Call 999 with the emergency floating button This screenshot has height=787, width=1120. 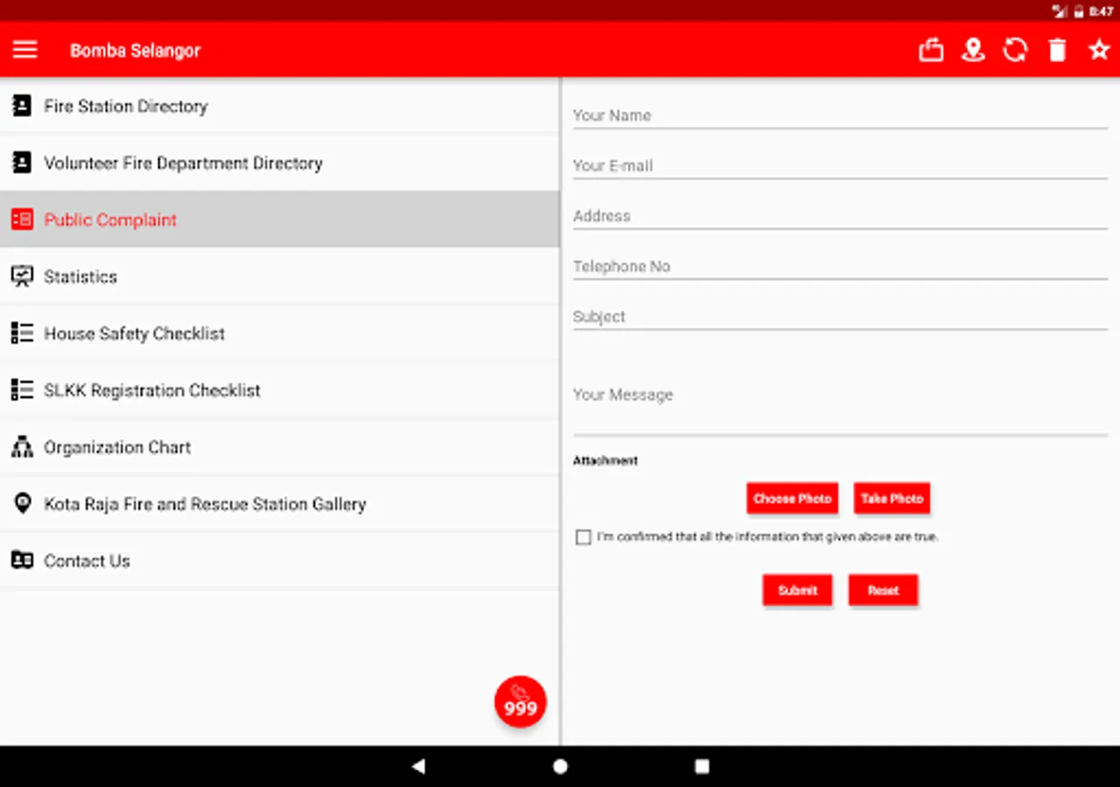[x=521, y=701]
